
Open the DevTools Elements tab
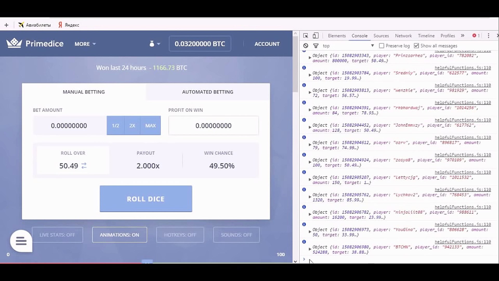point(337,36)
